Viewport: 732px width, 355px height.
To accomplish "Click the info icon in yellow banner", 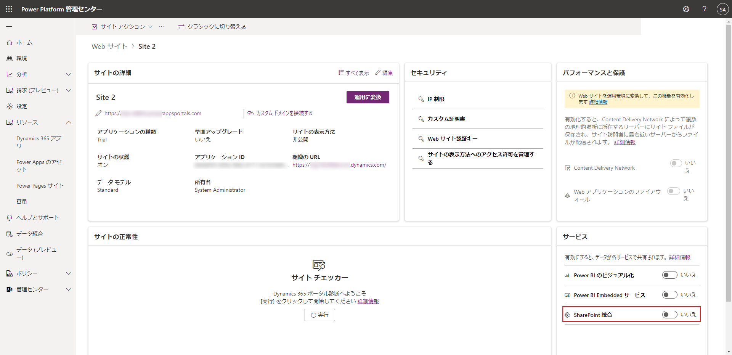I will tap(572, 96).
